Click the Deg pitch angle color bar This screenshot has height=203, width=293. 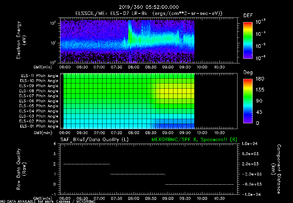click(x=248, y=101)
